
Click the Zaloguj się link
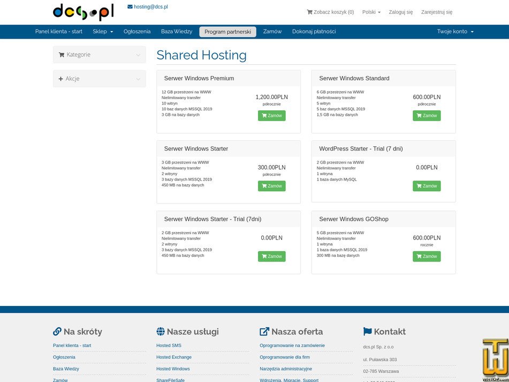(x=401, y=12)
